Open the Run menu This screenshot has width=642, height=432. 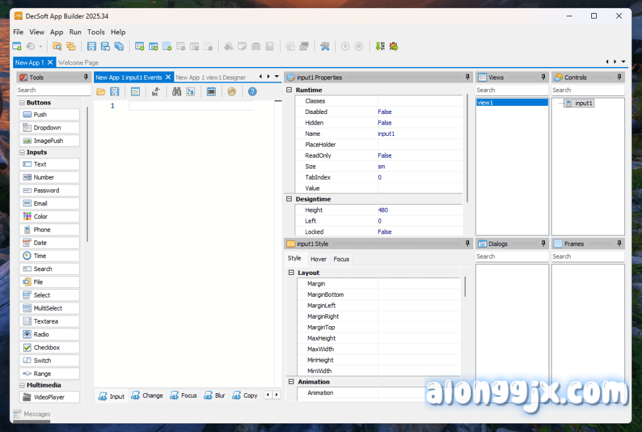coord(75,32)
